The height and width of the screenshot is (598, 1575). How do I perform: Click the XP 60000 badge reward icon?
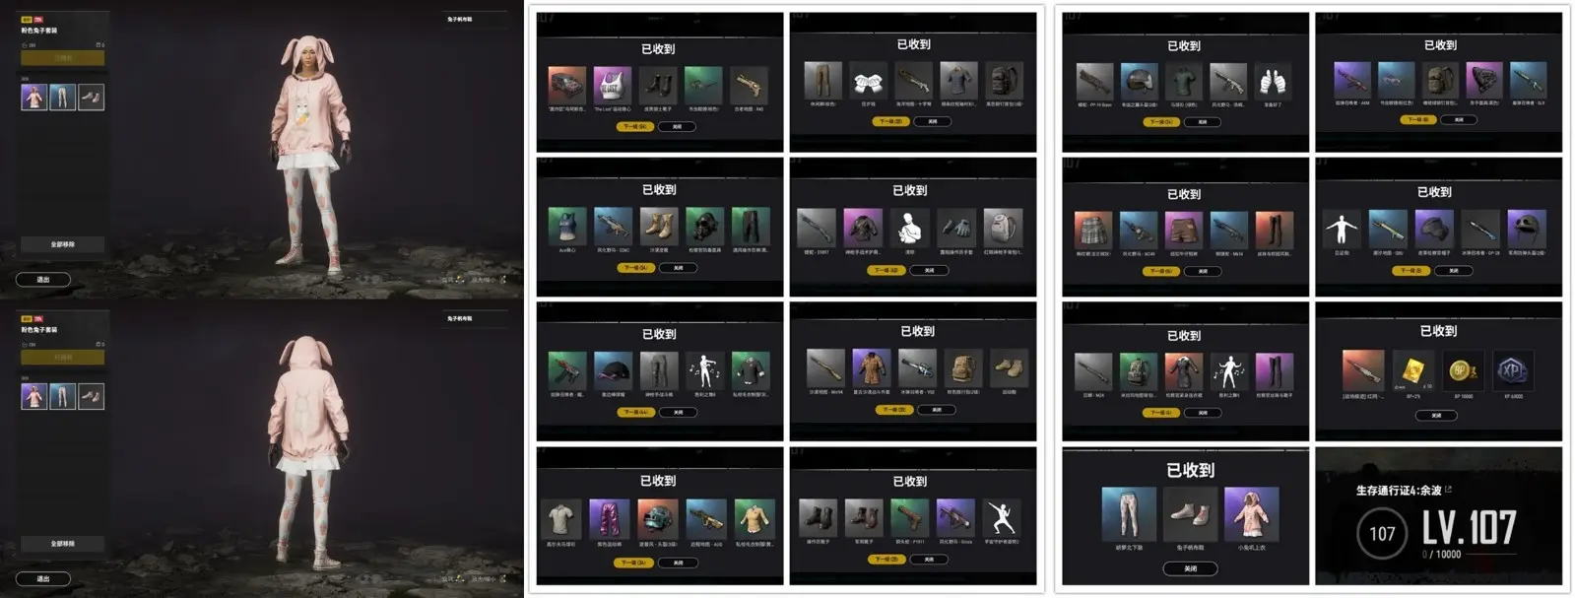pyautogui.click(x=1511, y=370)
